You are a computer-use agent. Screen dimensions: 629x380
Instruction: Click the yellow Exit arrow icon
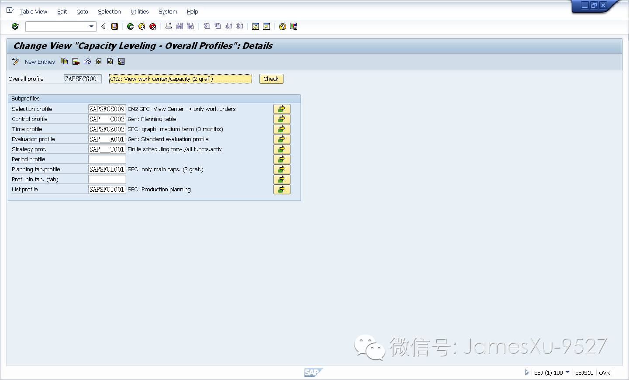(142, 27)
